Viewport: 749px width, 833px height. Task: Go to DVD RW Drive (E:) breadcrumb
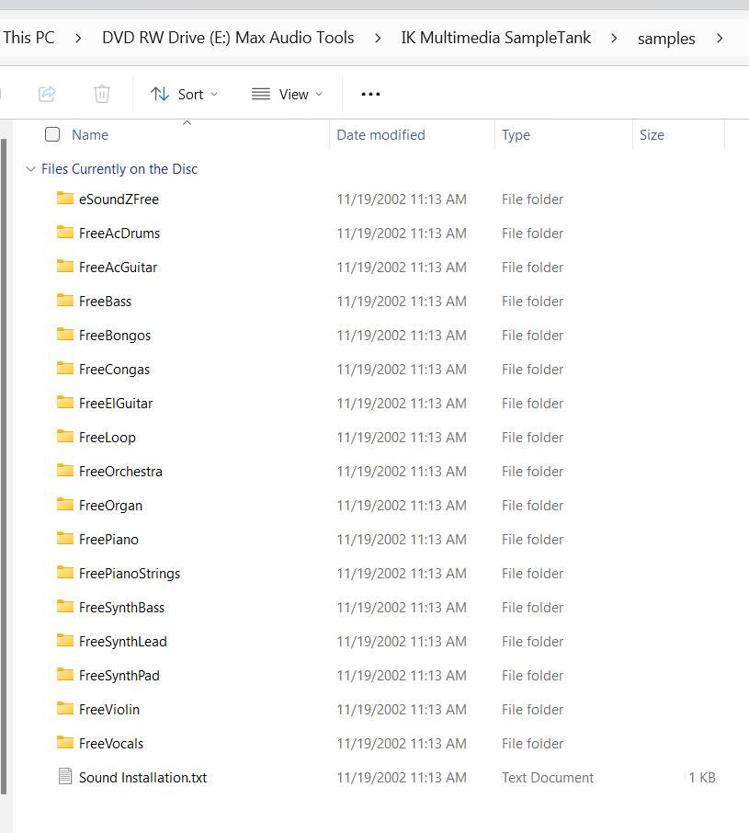coord(228,38)
